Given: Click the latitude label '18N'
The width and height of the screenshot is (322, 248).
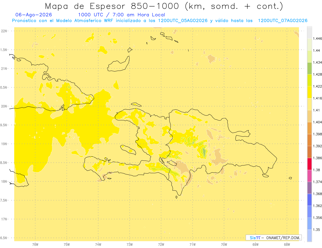Looking at the screenshot, I should 4,181.
